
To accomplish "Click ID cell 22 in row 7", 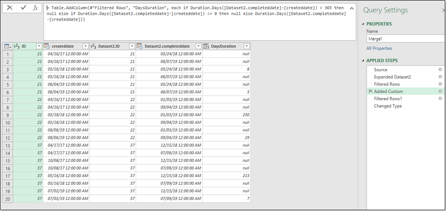I will coord(28,100).
